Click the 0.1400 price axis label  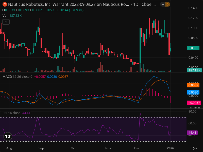(x=193, y=8)
